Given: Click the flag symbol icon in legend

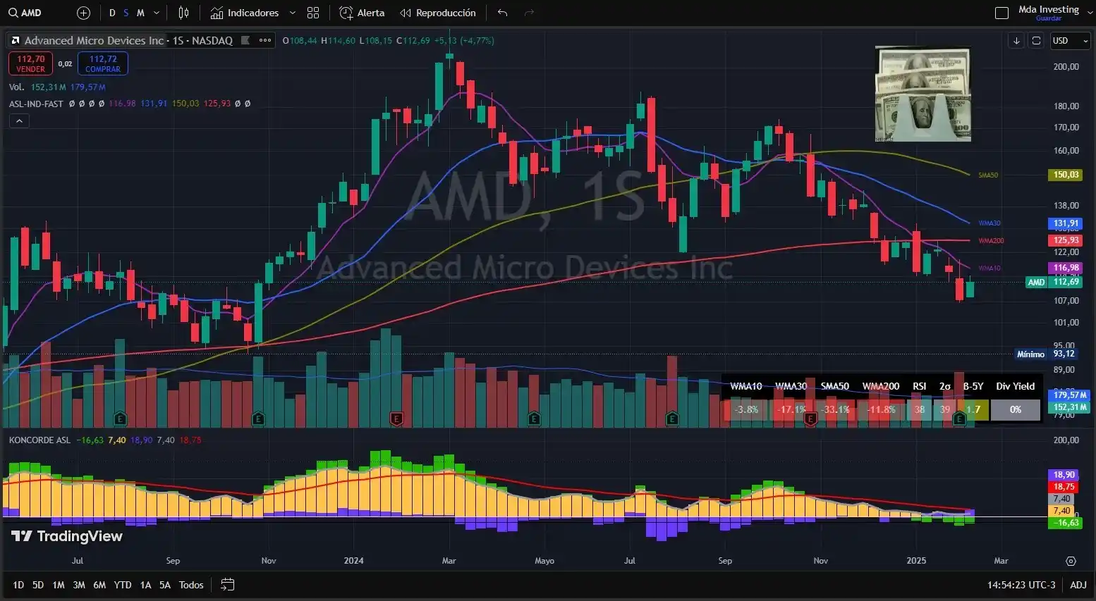Looking at the screenshot, I should [x=245, y=40].
